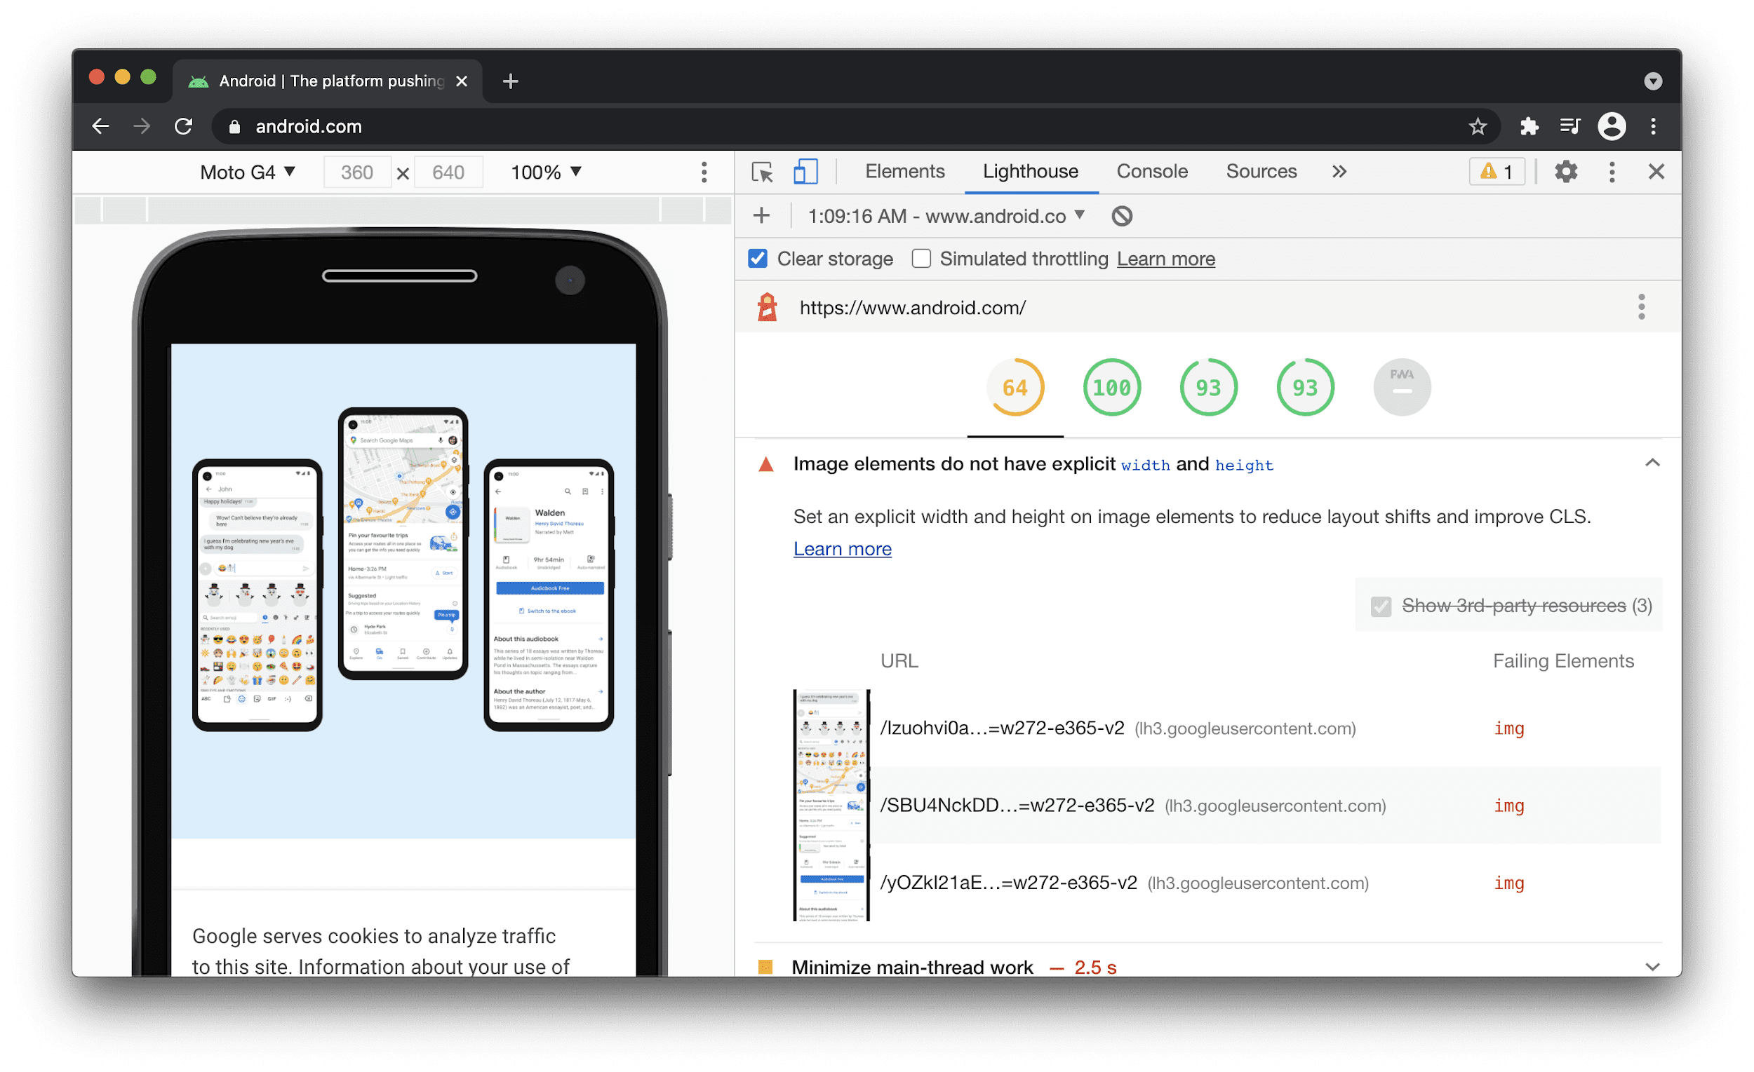Click the three-dot menu icon in DevTools

[1610, 172]
